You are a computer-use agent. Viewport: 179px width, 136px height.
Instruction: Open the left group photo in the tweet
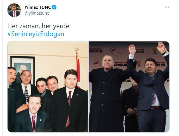click(48, 87)
